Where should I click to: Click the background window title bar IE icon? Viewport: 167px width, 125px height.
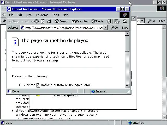point(3,2)
